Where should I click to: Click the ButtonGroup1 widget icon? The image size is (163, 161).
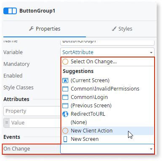point(10,11)
